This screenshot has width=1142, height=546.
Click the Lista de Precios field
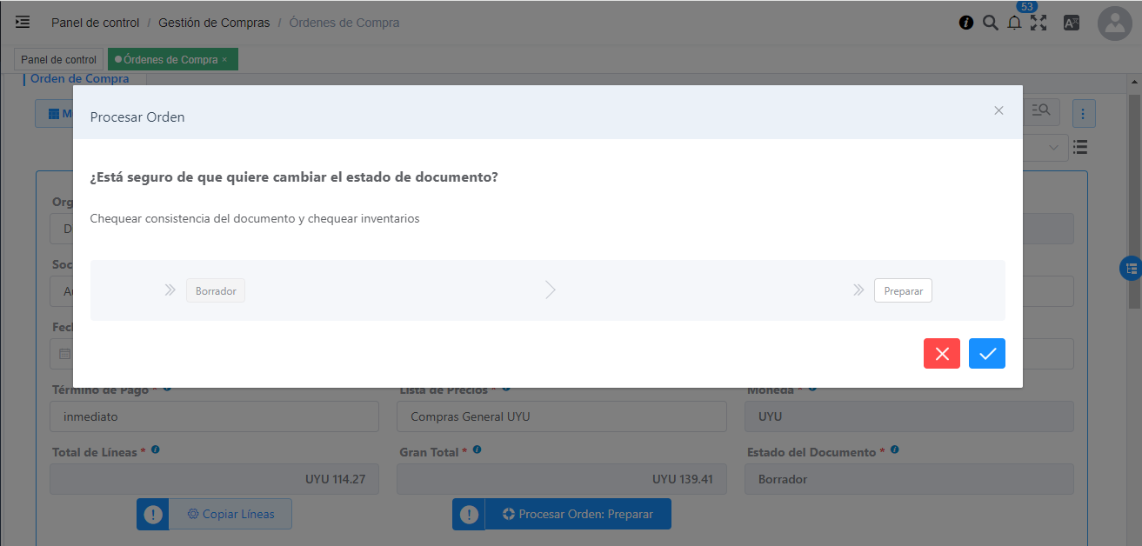(x=561, y=416)
